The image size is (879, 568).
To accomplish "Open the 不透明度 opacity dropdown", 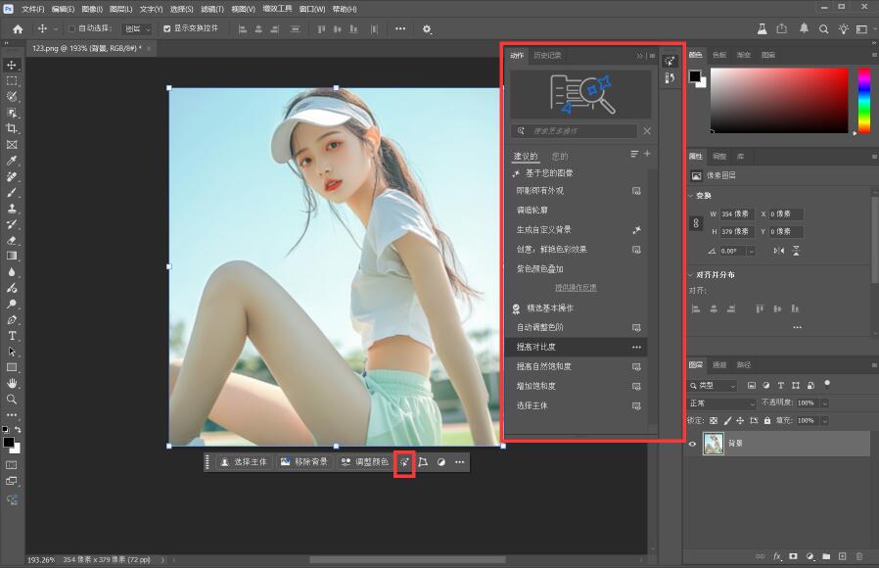I will pyautogui.click(x=825, y=402).
